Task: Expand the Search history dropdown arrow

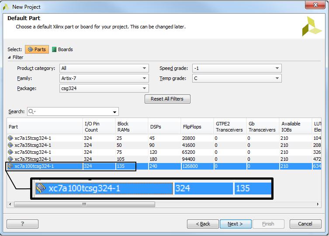Action: [114, 112]
